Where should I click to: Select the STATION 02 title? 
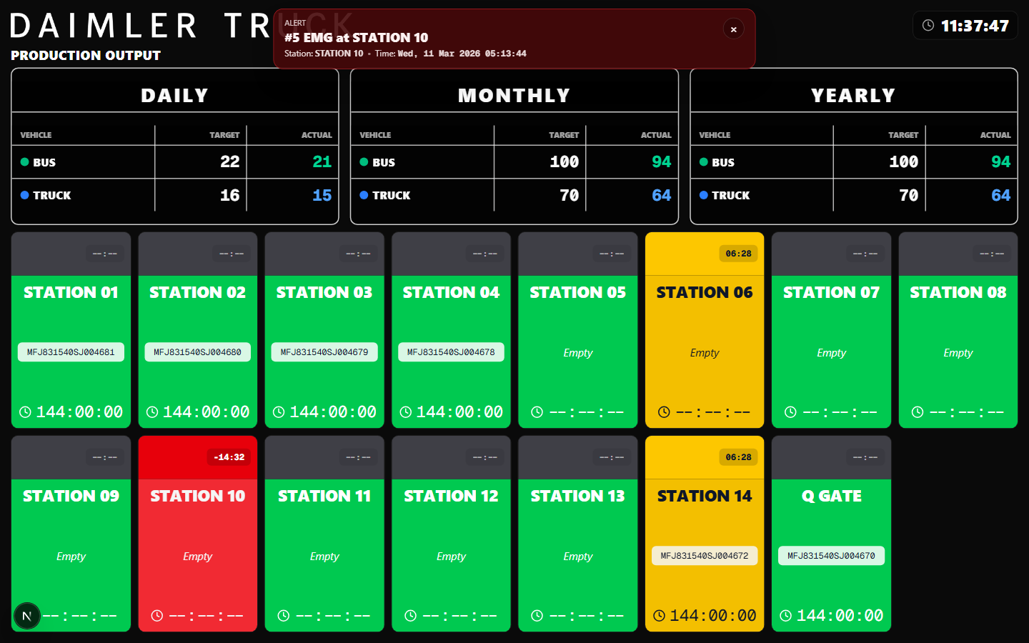pos(198,292)
